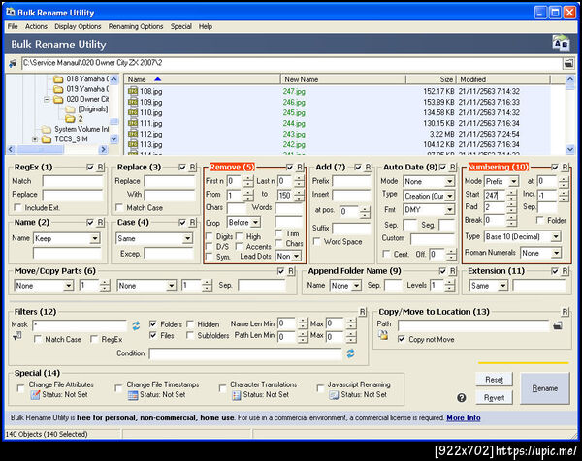Image resolution: width=582 pixels, height=461 pixels.
Task: Enable the Copy not Move checkbox
Action: click(x=401, y=339)
